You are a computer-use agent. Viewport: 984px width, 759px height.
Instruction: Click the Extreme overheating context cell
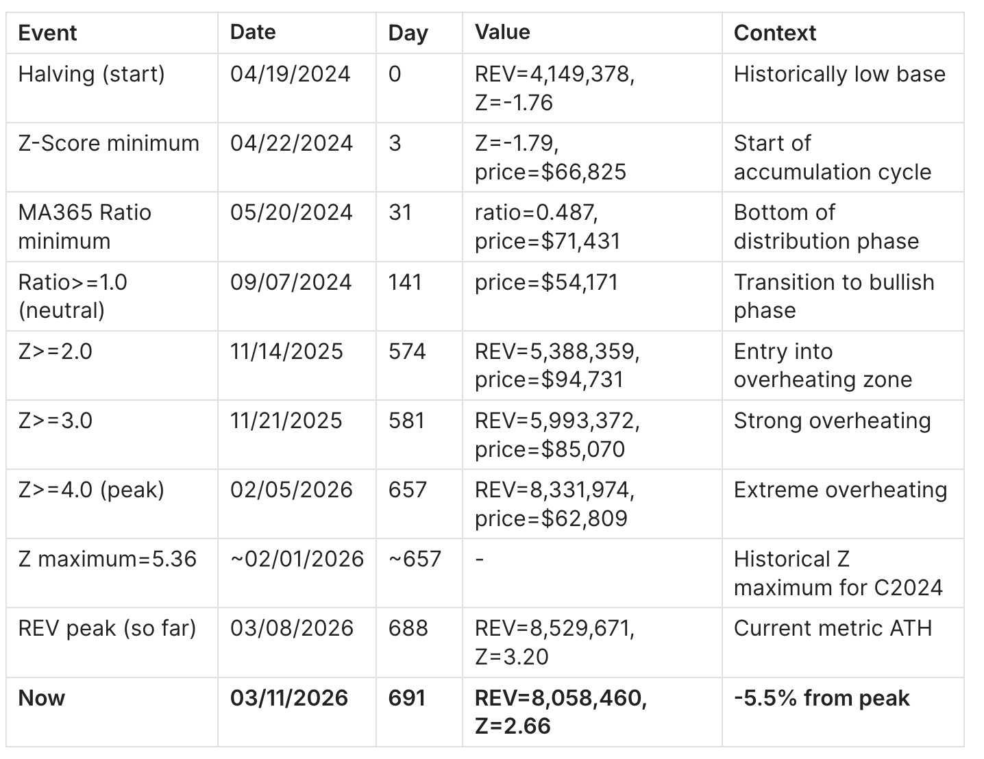pos(840,490)
